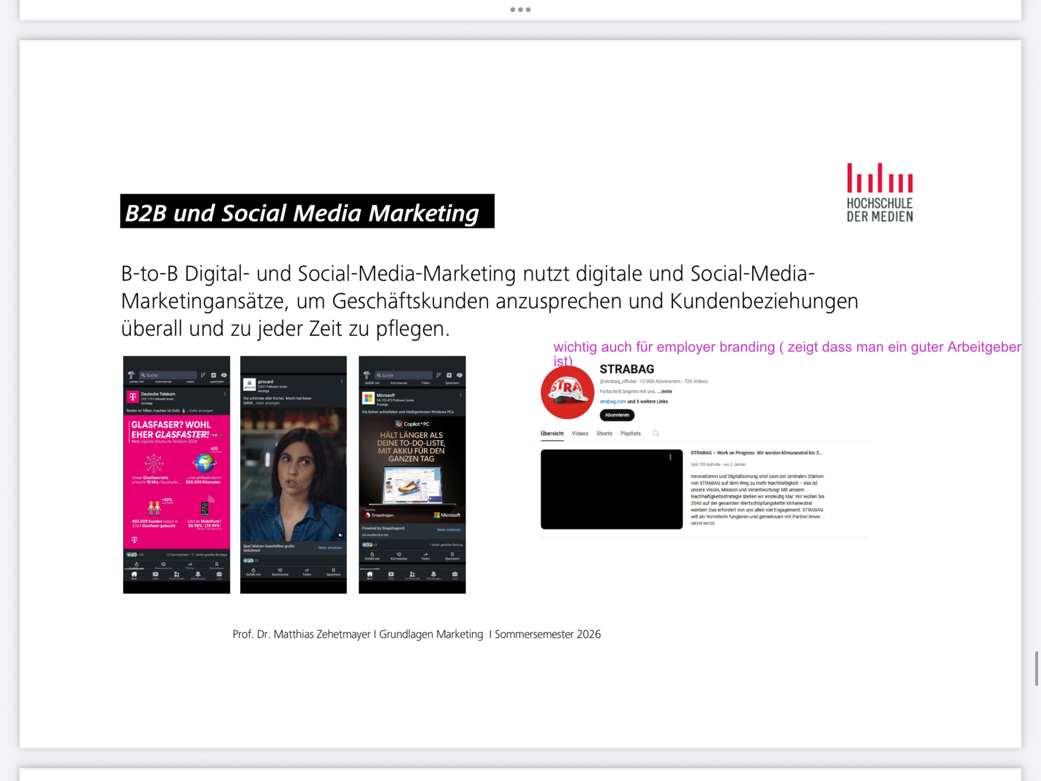Click MEHR INFOS under video description

703,524
